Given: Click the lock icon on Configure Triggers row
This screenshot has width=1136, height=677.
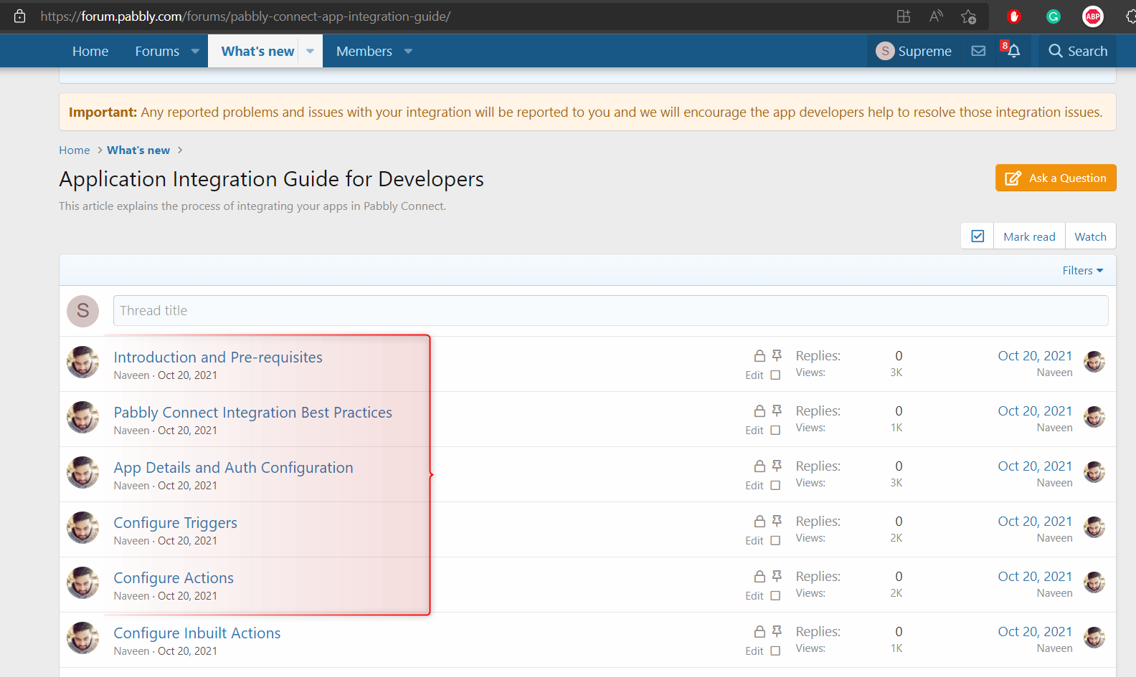Looking at the screenshot, I should 759,522.
